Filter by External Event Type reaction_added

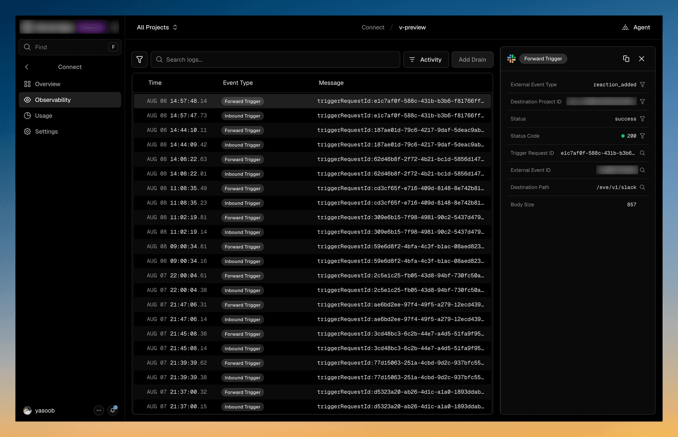point(642,84)
